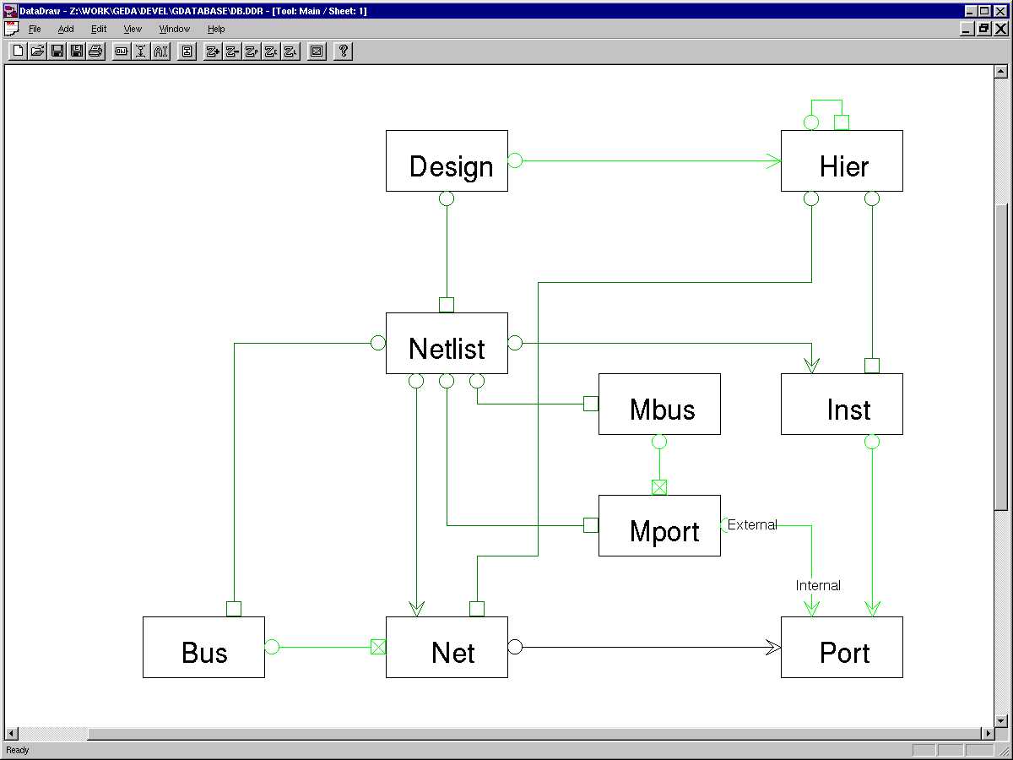The width and height of the screenshot is (1013, 760).
Task: Zoom out with the Z- button
Action: (231, 52)
